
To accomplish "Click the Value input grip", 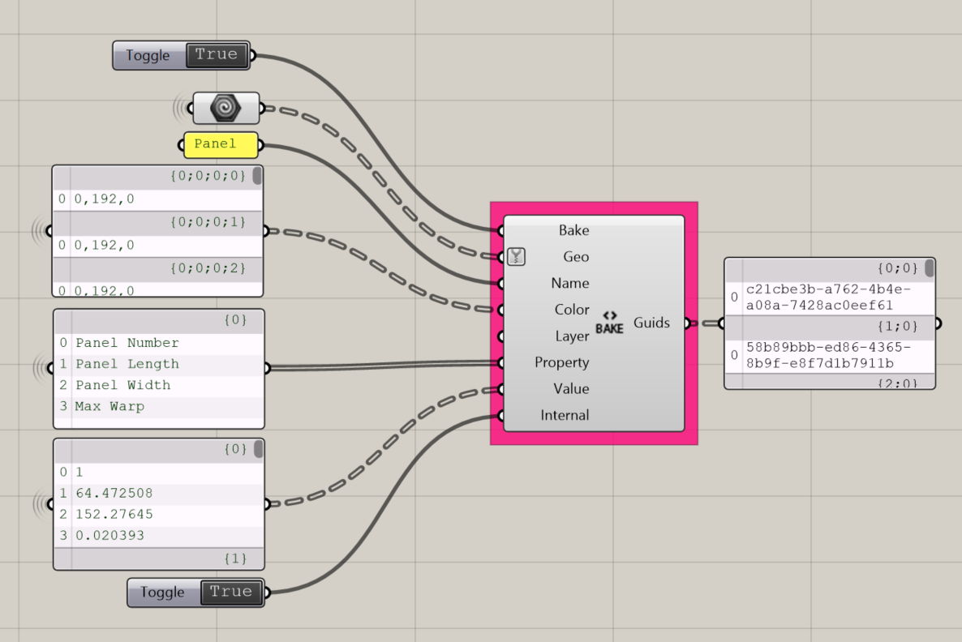I will [501, 389].
